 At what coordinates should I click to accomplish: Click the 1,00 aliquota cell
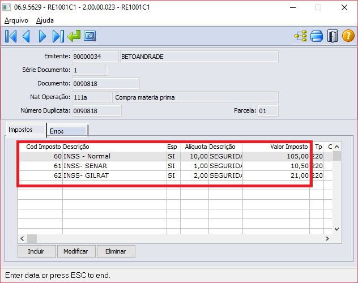point(194,166)
